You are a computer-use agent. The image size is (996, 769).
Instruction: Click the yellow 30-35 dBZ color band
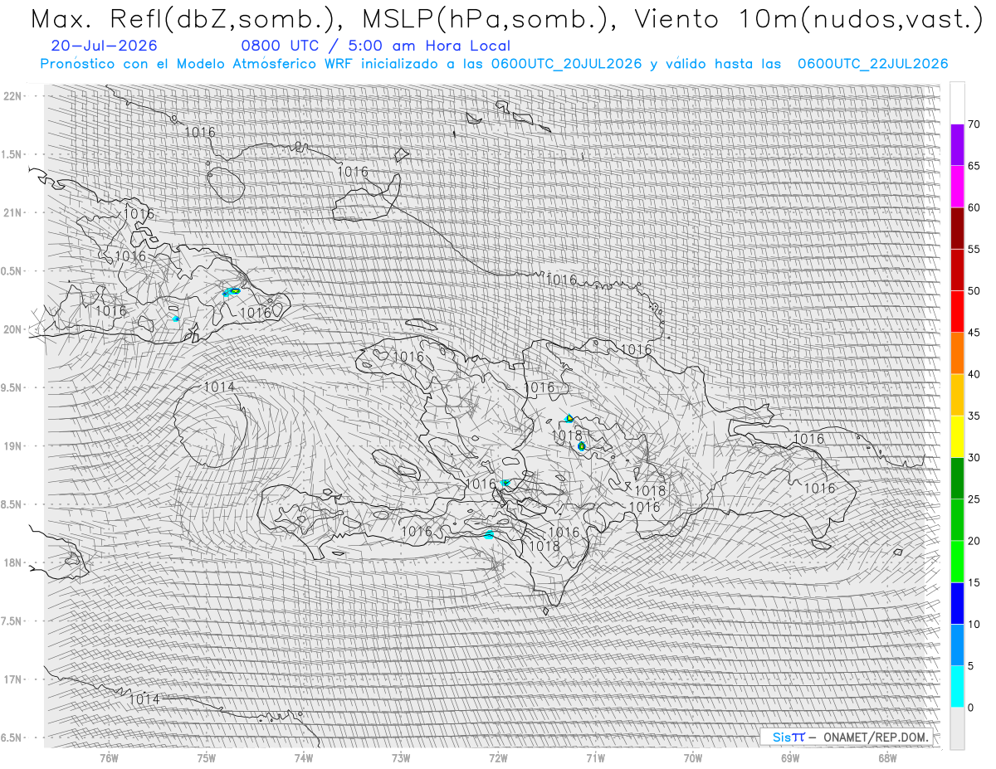coord(957,436)
